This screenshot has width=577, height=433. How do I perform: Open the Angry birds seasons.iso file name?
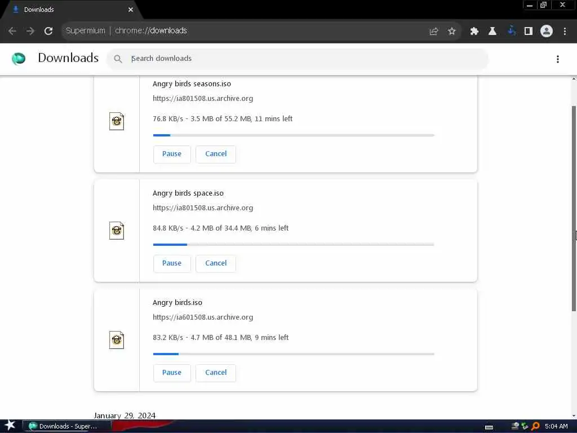[x=192, y=84]
